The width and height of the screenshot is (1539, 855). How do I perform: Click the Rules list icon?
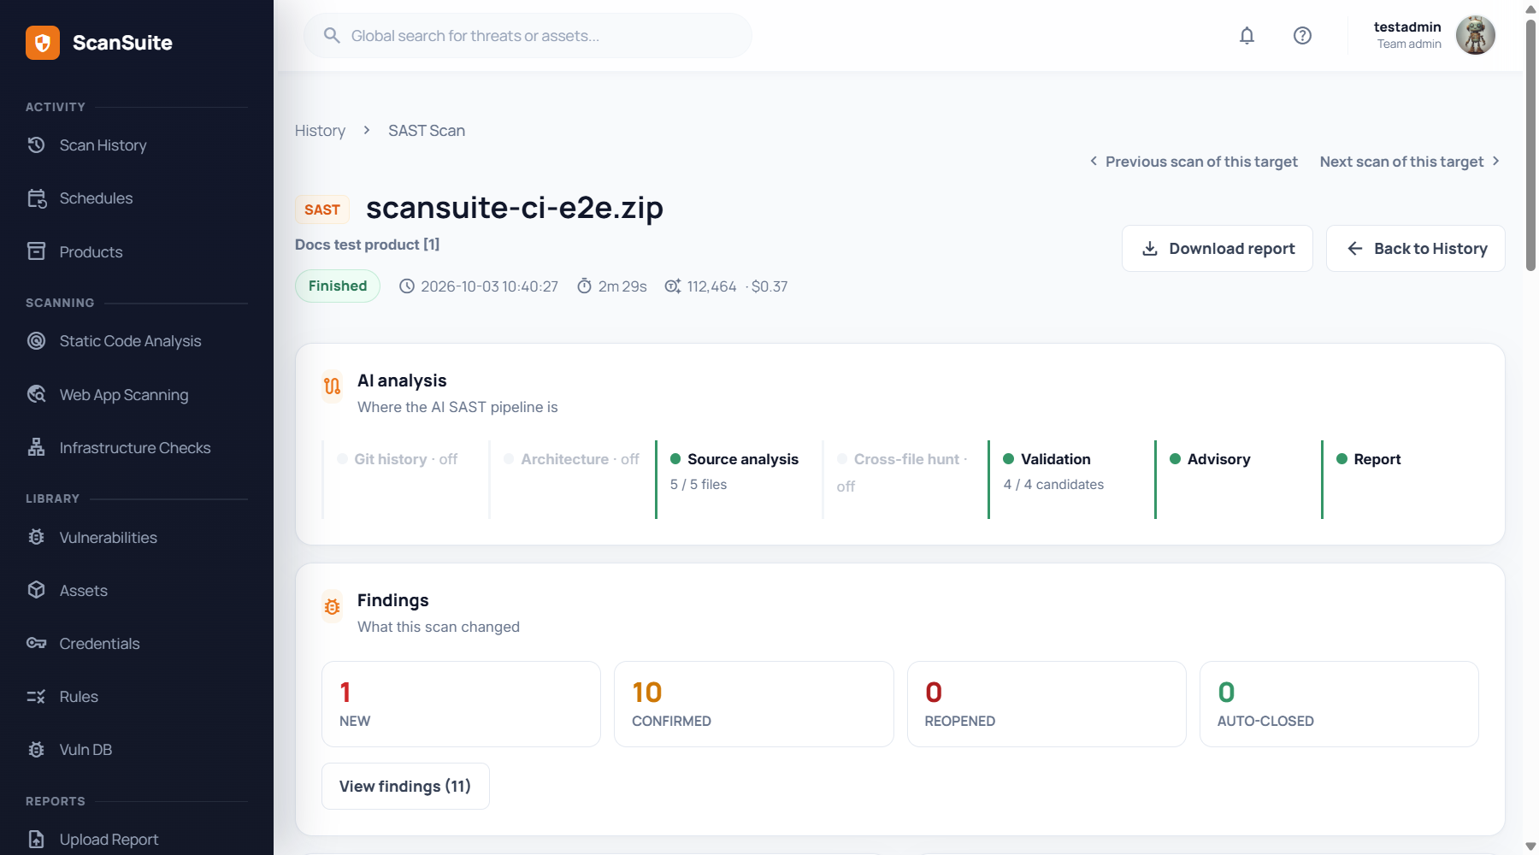pos(36,696)
